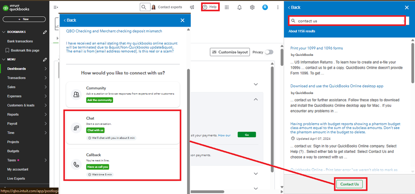This screenshot has width=415, height=194.
Task: Open the megaphone announcements icon
Action: [x=192, y=7]
